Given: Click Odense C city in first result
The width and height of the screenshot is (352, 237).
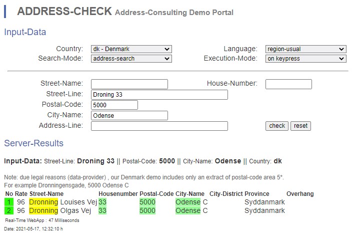Looking at the screenshot, I should tap(191, 202).
